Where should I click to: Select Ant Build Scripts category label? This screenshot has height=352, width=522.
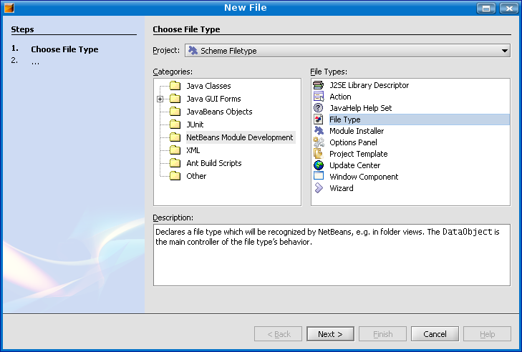(213, 163)
